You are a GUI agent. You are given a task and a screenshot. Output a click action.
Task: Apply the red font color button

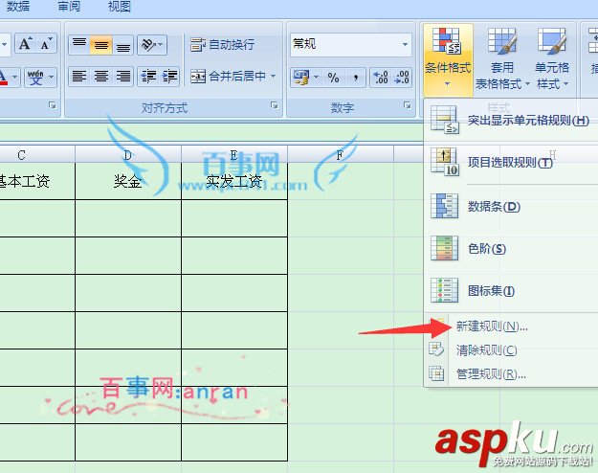pos(3,78)
